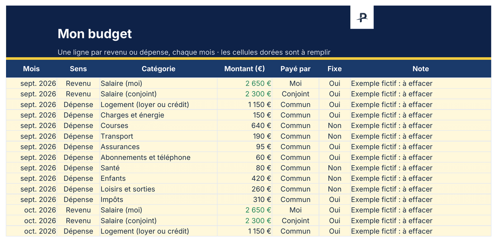Click the logo icon in the header banner
The height and width of the screenshot is (242, 497).
point(362,17)
